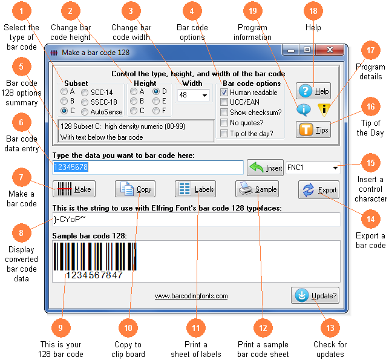Image resolution: width=389 pixels, height=360 pixels.
Task: Click Insert to add control character
Action: click(x=265, y=168)
